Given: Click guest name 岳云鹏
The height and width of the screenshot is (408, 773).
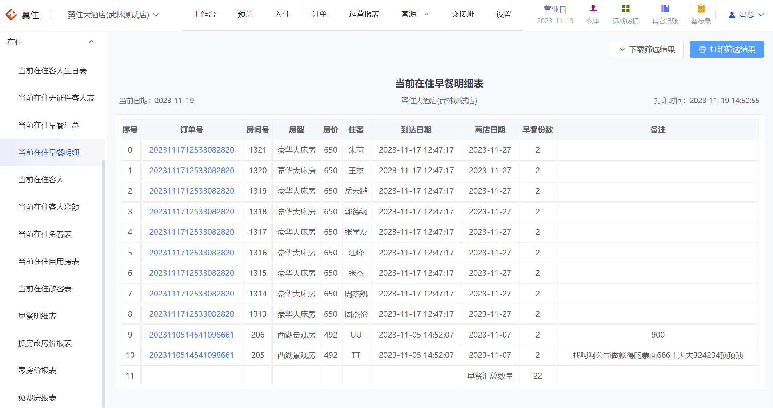Looking at the screenshot, I should tap(356, 191).
